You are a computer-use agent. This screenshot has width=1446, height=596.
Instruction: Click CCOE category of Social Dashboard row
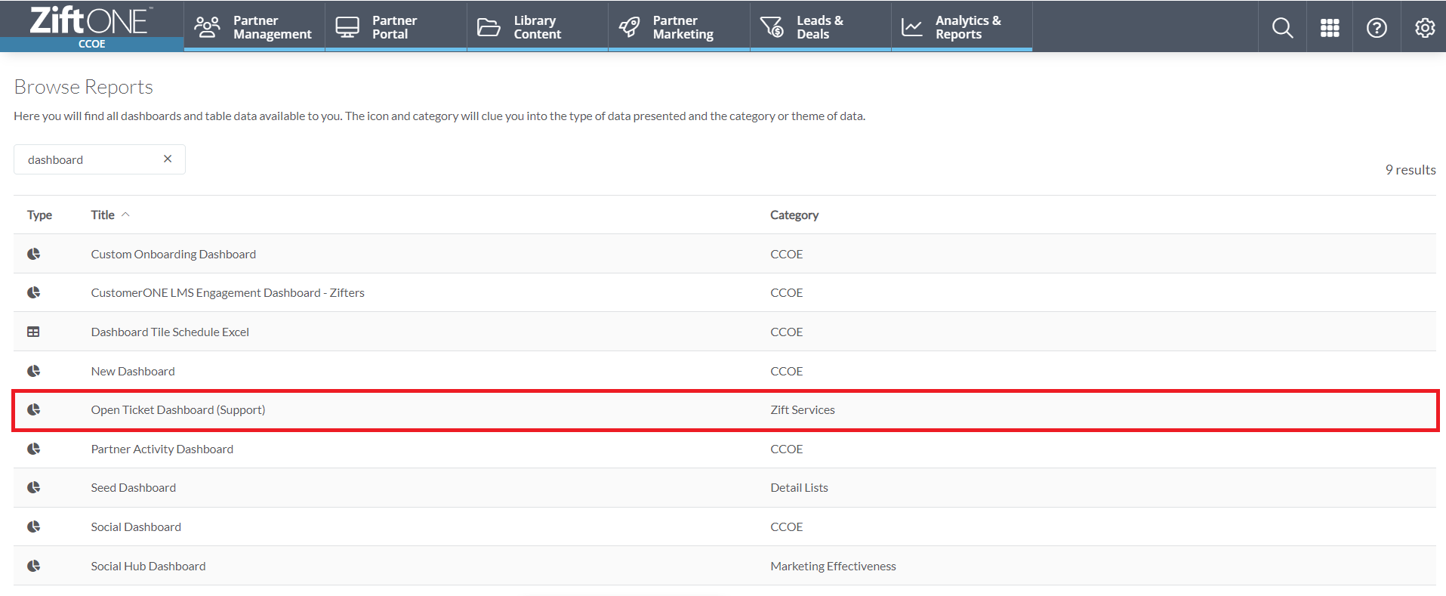[x=786, y=527]
